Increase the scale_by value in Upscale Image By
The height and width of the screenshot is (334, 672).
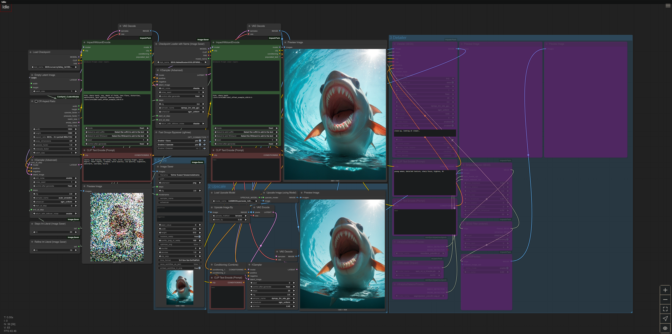246,220
